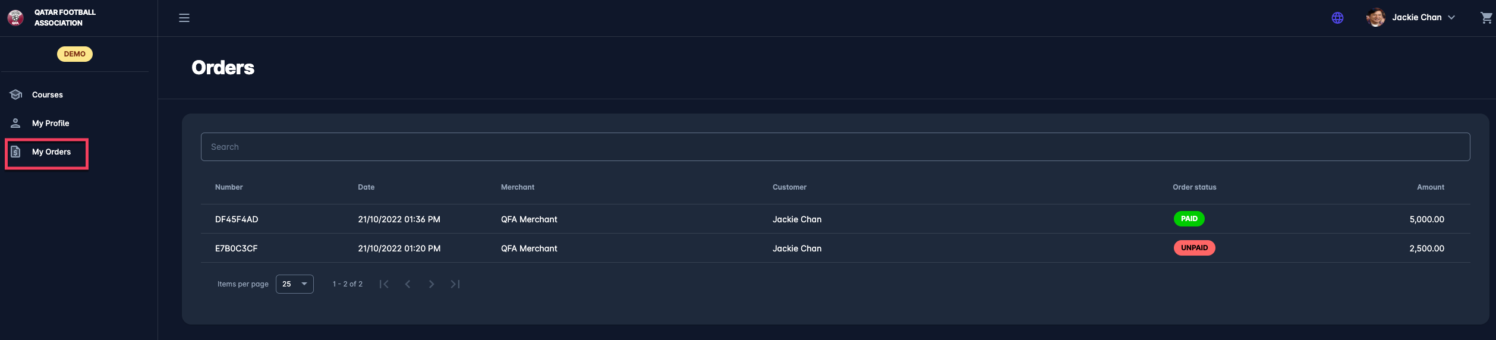Screen dimensions: 1496x340
Task: Go to the previous page arrow
Action: tap(408, 284)
